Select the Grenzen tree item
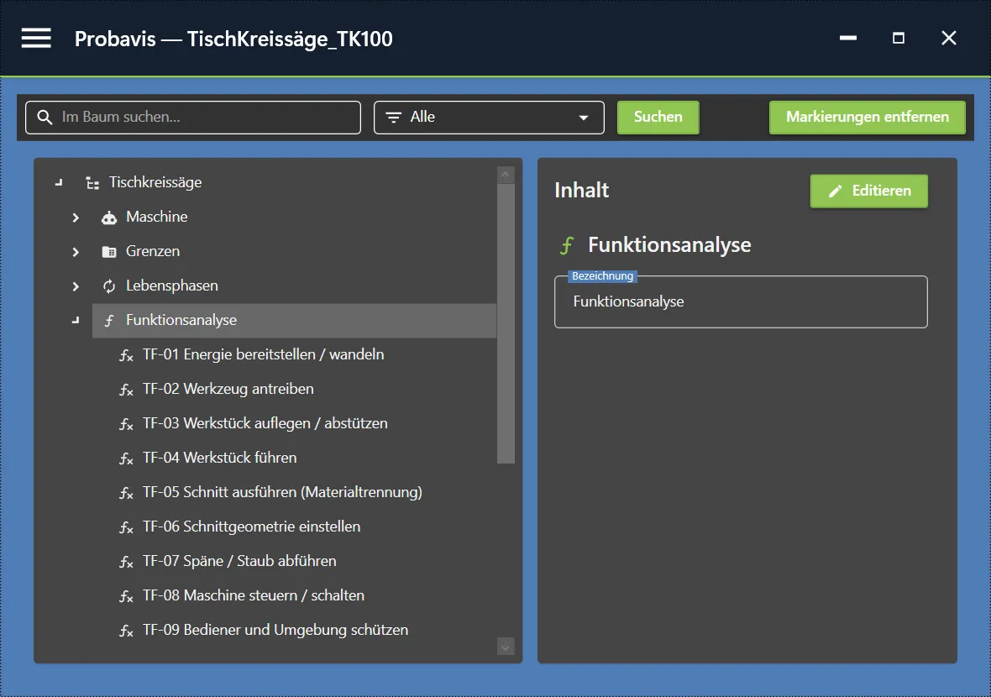This screenshot has width=991, height=697. (153, 251)
